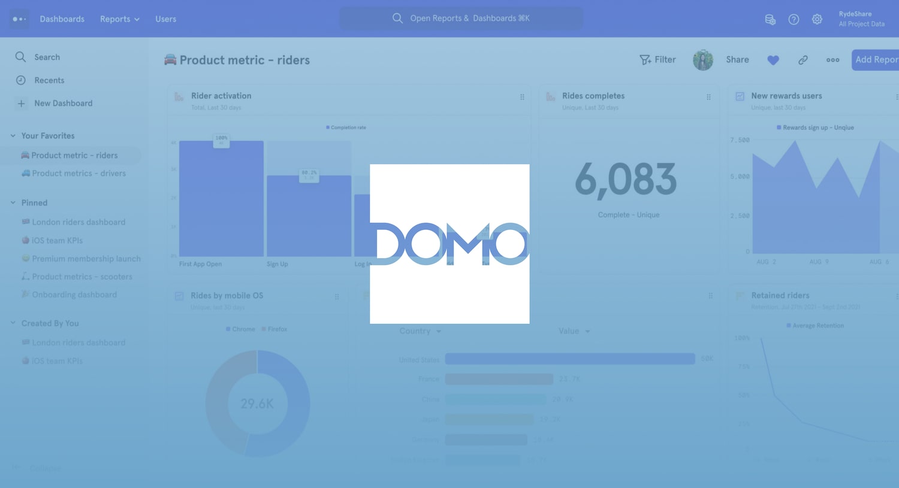The height and width of the screenshot is (488, 899).
Task: Copy the dashboard link using the link icon
Action: click(803, 60)
